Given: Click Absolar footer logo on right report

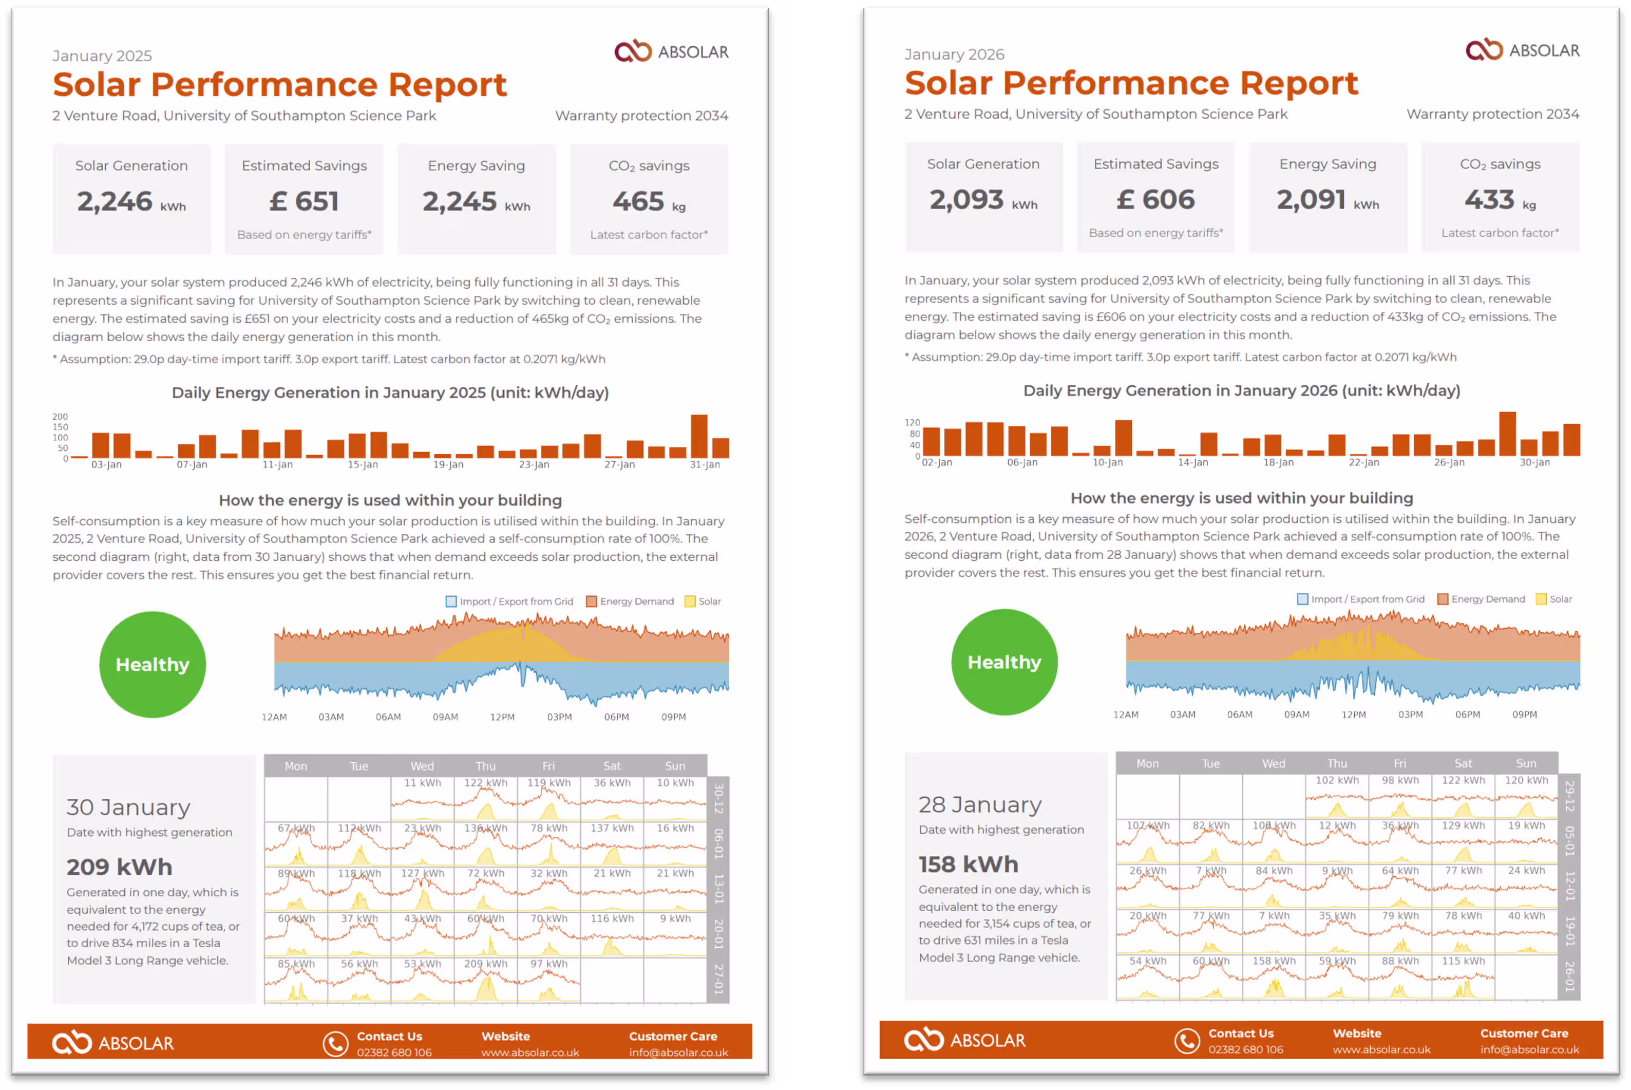Looking at the screenshot, I should [x=964, y=1040].
